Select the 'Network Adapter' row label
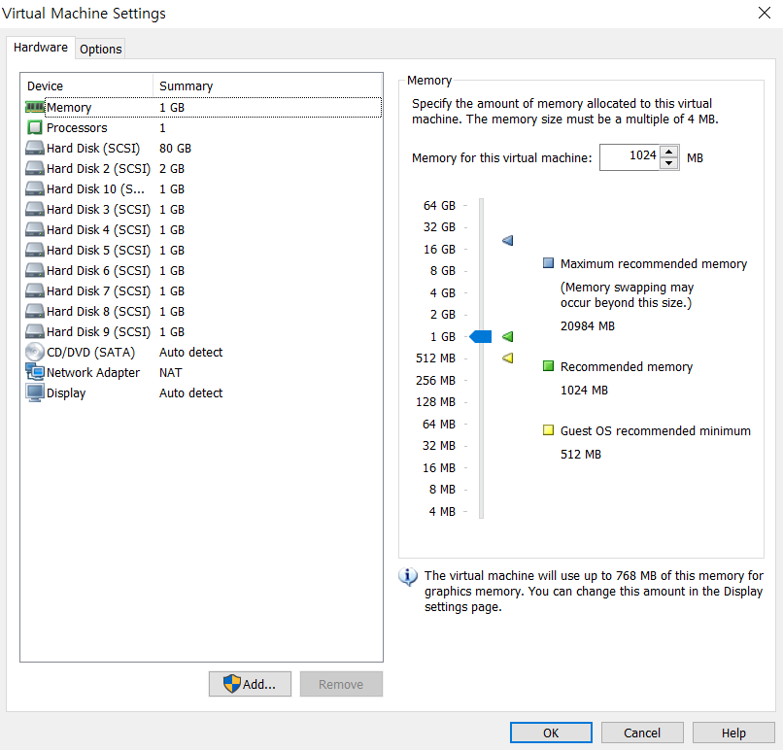Viewport: 783px width, 750px height. [93, 372]
